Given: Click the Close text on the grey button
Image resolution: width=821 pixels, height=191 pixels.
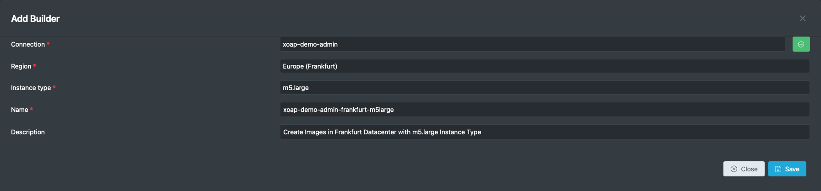Looking at the screenshot, I should 749,169.
